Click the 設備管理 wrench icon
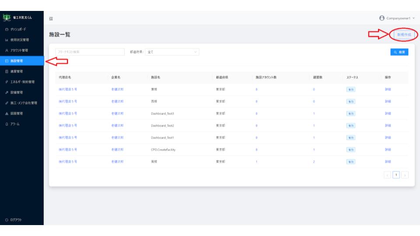Image resolution: width=420 pixels, height=236 pixels. [6, 92]
